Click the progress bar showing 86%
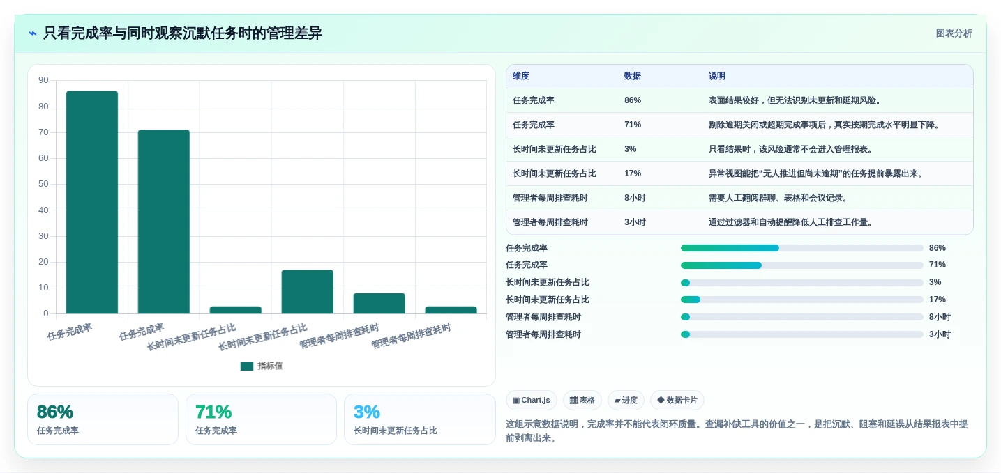This screenshot has width=1001, height=473. tap(802, 248)
